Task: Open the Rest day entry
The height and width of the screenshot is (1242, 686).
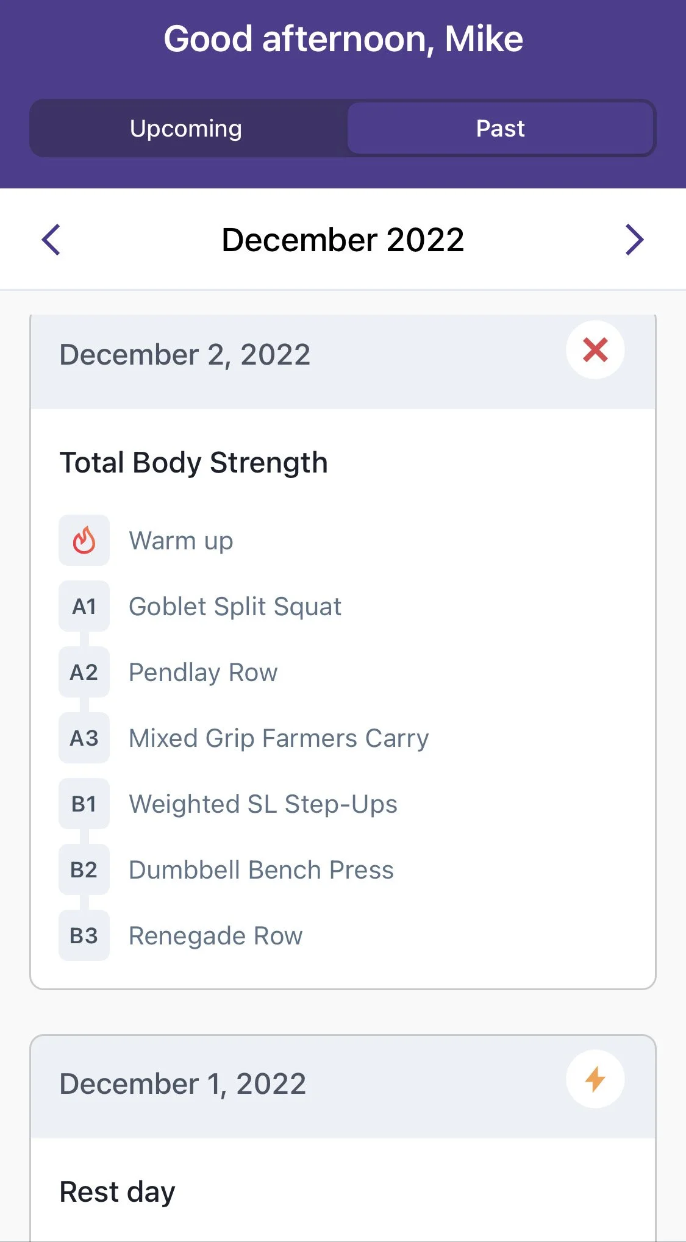Action: 117,1191
